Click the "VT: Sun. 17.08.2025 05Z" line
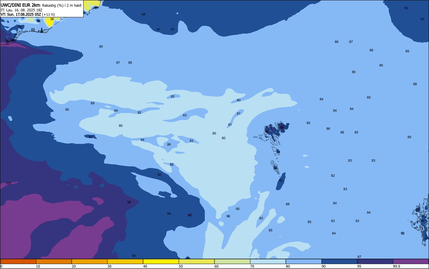Screen dimensions: 429x269 coord(21,14)
